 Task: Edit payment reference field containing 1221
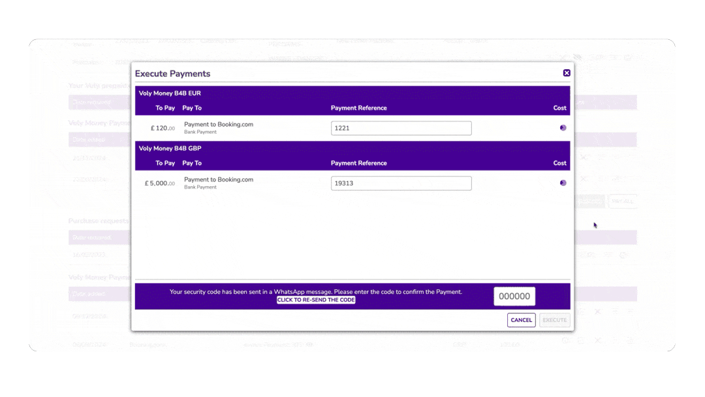tap(401, 128)
